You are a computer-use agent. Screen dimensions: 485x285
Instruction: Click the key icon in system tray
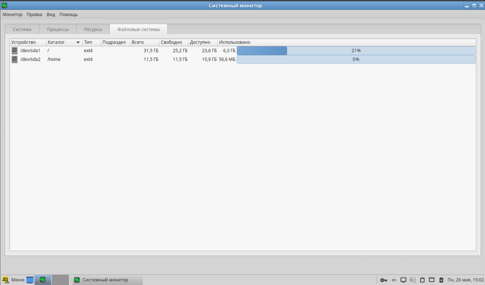[384, 280]
